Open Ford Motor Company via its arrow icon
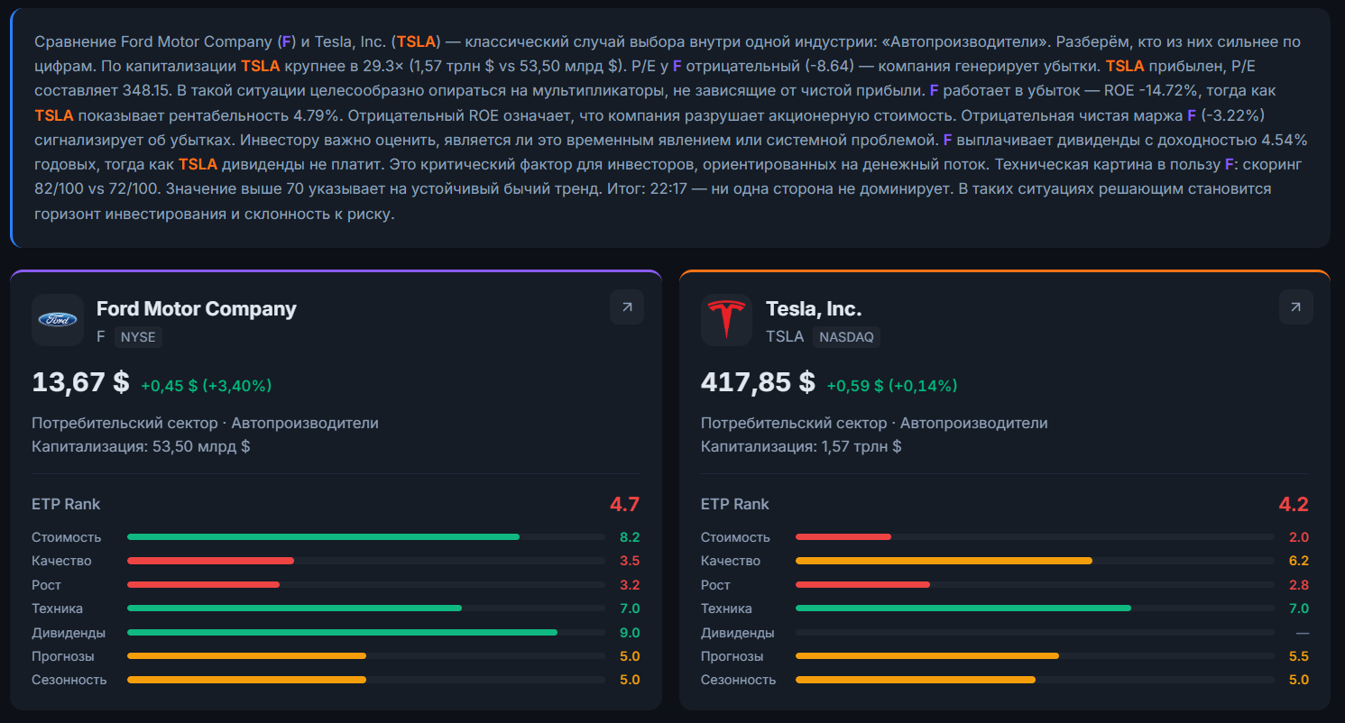Image resolution: width=1345 pixels, height=723 pixels. coord(627,307)
